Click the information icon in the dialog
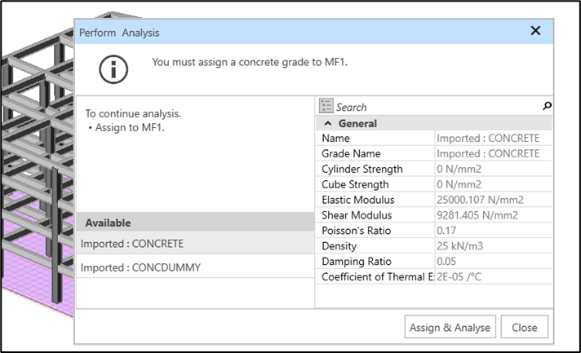The image size is (581, 353). pos(113,69)
